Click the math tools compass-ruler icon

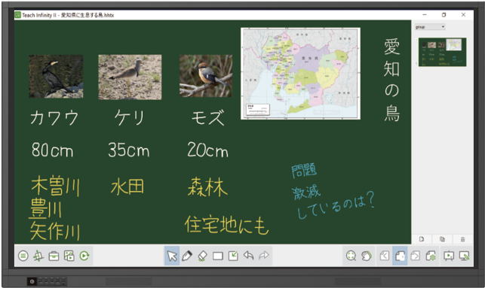[x=38, y=256]
